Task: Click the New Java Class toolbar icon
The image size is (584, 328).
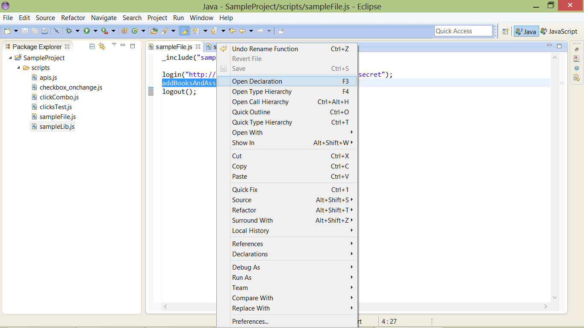Action: point(135,31)
